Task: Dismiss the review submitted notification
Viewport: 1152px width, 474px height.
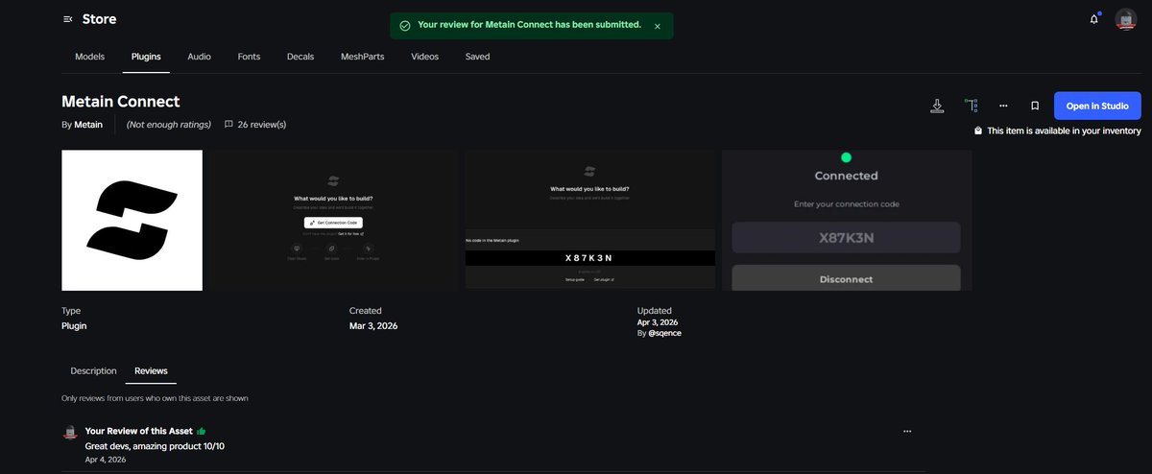Action: coord(658,26)
